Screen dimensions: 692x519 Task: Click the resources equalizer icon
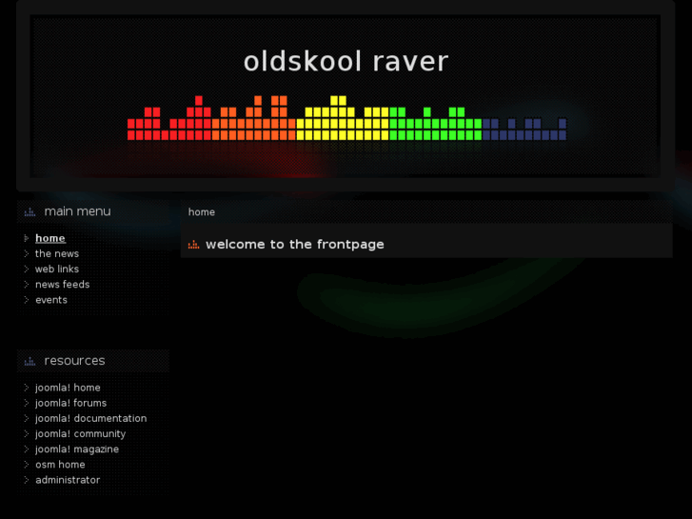point(30,362)
